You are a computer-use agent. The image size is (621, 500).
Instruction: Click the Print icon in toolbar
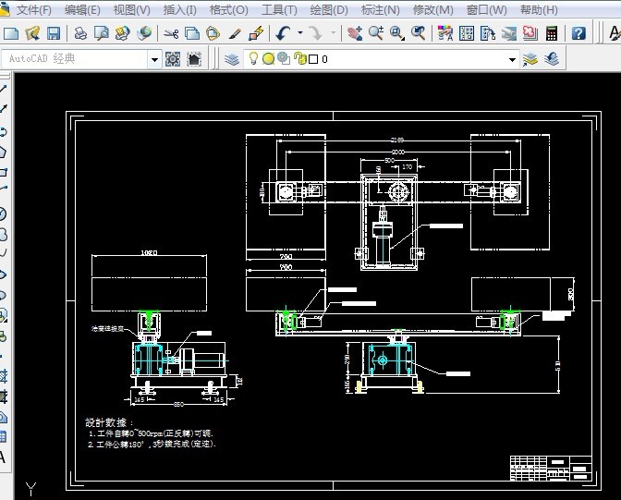(x=80, y=33)
